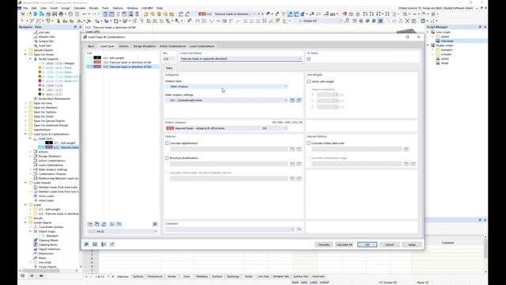Viewport: 506px width, 285px height.
Task: Click the Nodal Mesh Refinements icon in the navigator
Action: [36, 98]
